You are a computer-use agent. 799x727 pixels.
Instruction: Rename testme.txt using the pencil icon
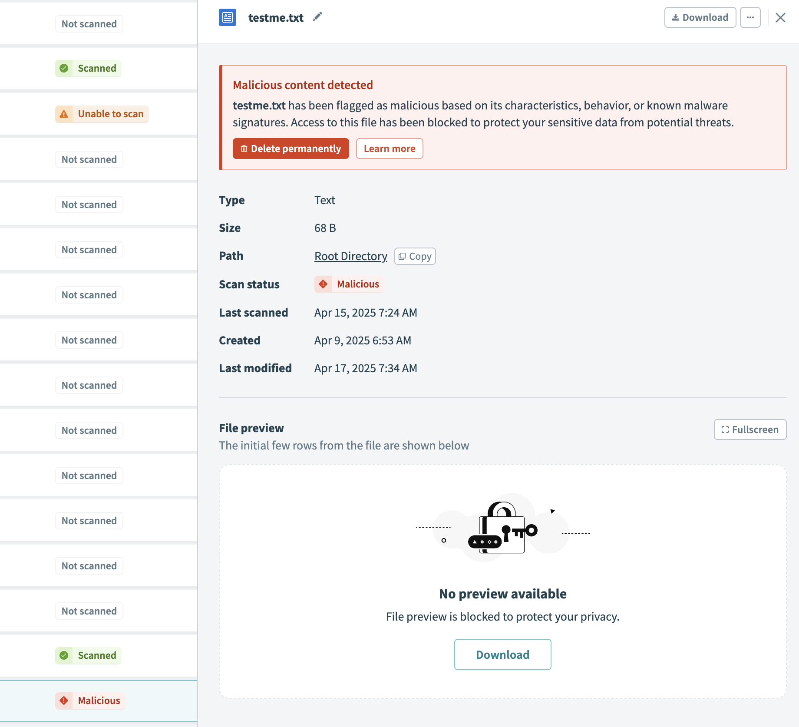[x=317, y=17]
